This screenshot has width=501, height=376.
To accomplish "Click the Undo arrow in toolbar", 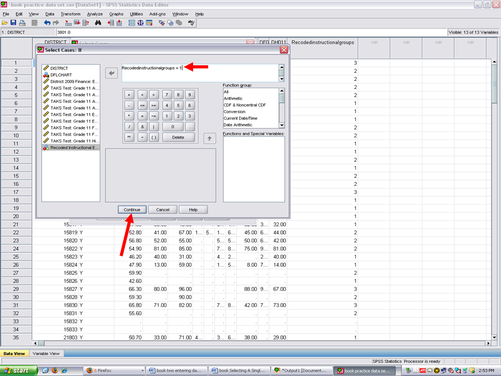I will tap(47, 23).
